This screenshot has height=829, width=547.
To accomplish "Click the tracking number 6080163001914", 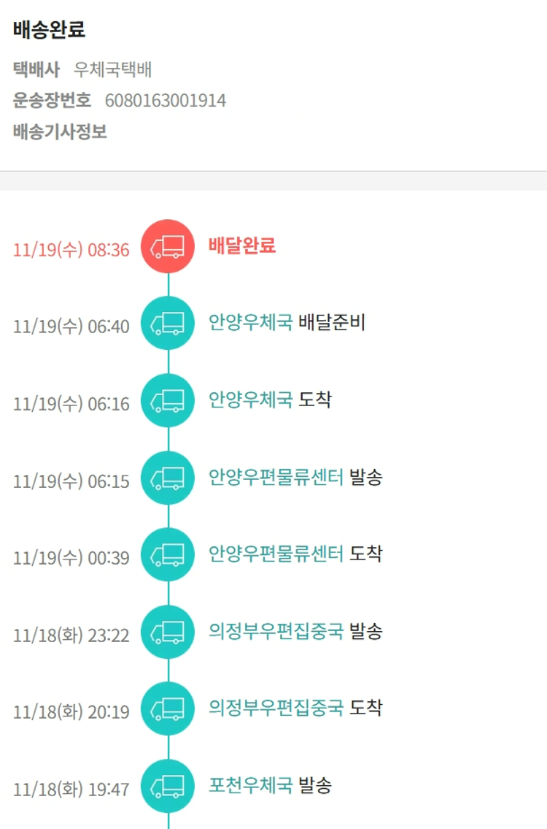I will [166, 100].
